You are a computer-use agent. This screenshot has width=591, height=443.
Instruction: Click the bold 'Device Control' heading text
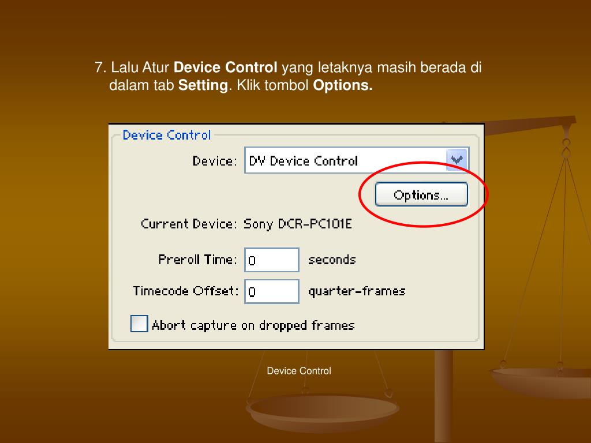[226, 67]
